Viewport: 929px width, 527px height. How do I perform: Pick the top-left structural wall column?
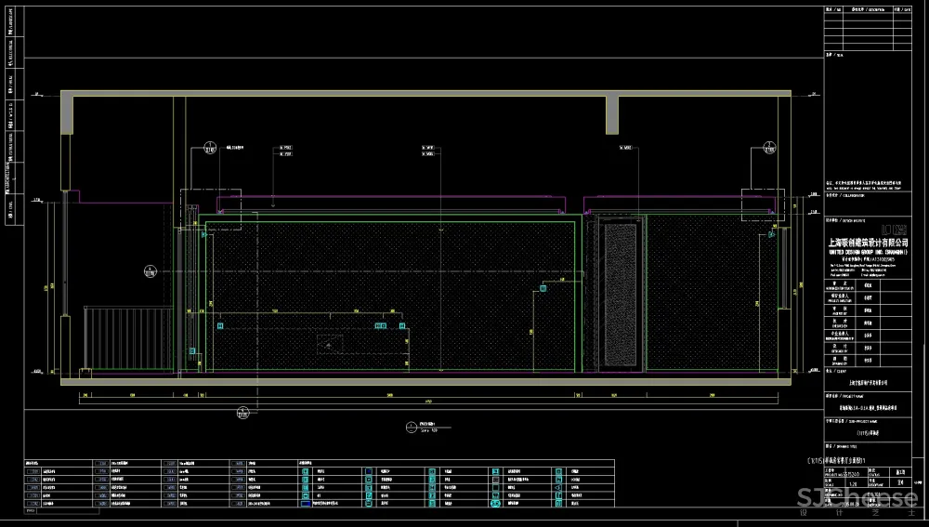click(67, 113)
